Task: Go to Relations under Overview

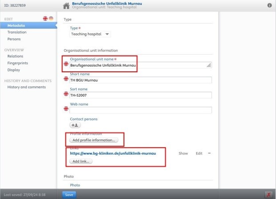Action: pyautogui.click(x=15, y=56)
